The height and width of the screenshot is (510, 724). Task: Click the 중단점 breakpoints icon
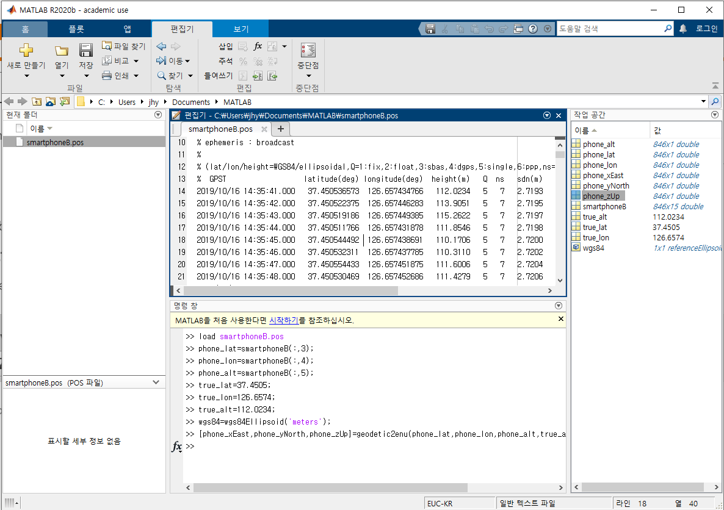(308, 50)
